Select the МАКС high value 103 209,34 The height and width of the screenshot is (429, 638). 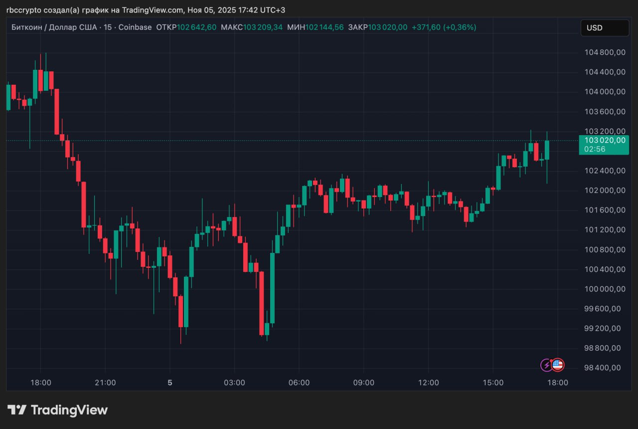click(x=263, y=27)
